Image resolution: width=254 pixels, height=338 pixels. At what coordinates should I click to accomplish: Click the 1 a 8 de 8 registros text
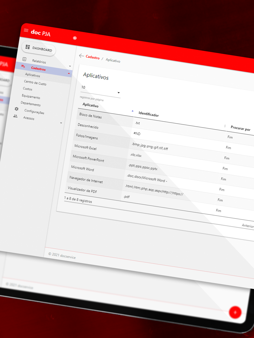click(78, 199)
